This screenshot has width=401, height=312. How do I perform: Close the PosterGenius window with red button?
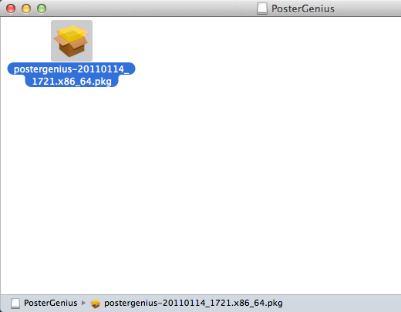[11, 8]
